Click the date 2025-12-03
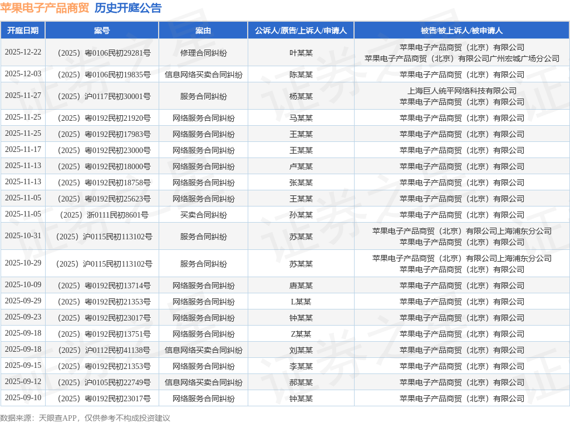Image resolution: width=570 pixels, height=423 pixels. click(23, 74)
